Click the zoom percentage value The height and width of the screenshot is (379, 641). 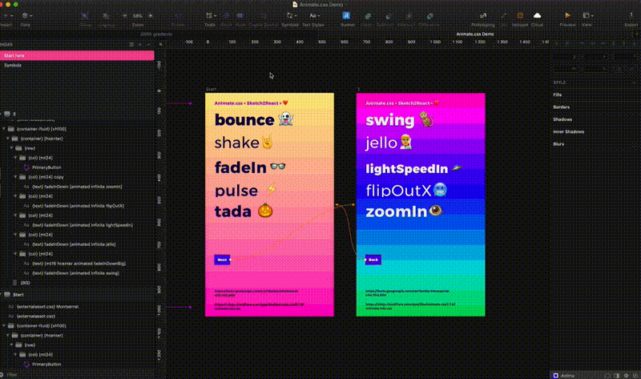[137, 16]
